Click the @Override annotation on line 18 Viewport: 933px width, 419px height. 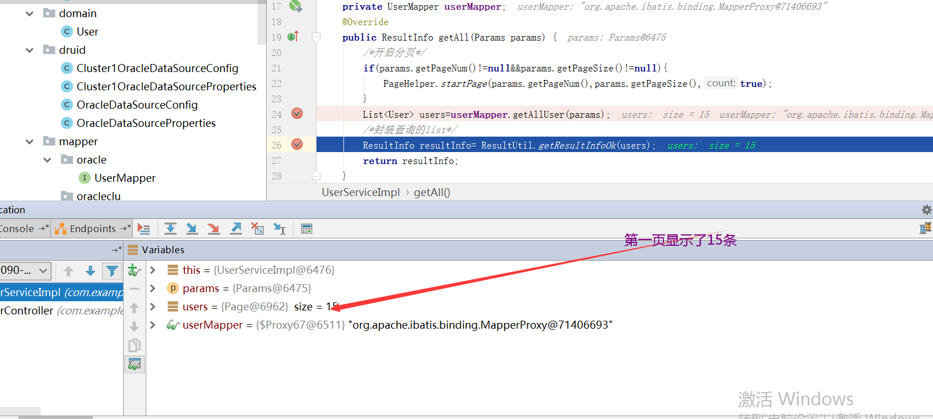(x=365, y=22)
